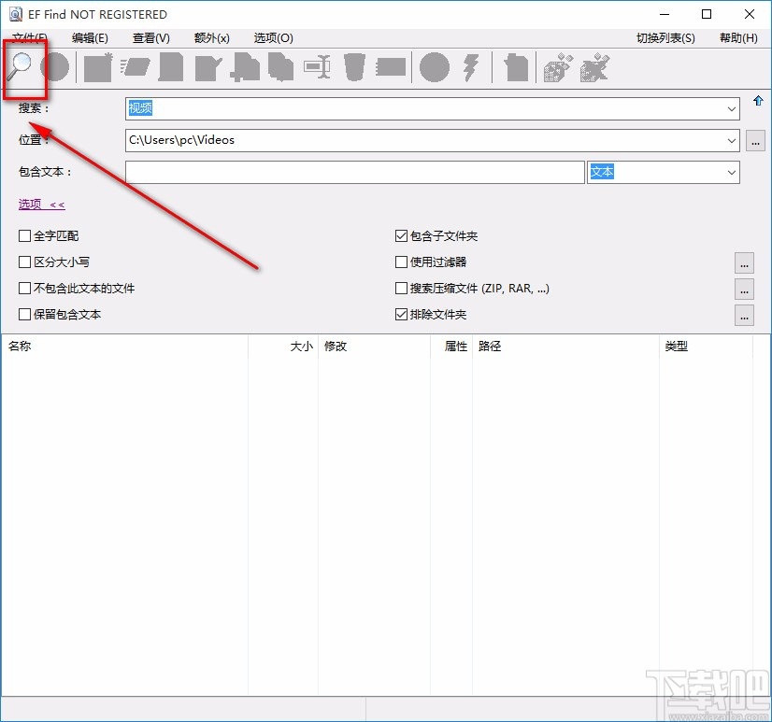This screenshot has height=722, width=772.
Task: Select the magnifier search tool icon
Action: coord(23,67)
